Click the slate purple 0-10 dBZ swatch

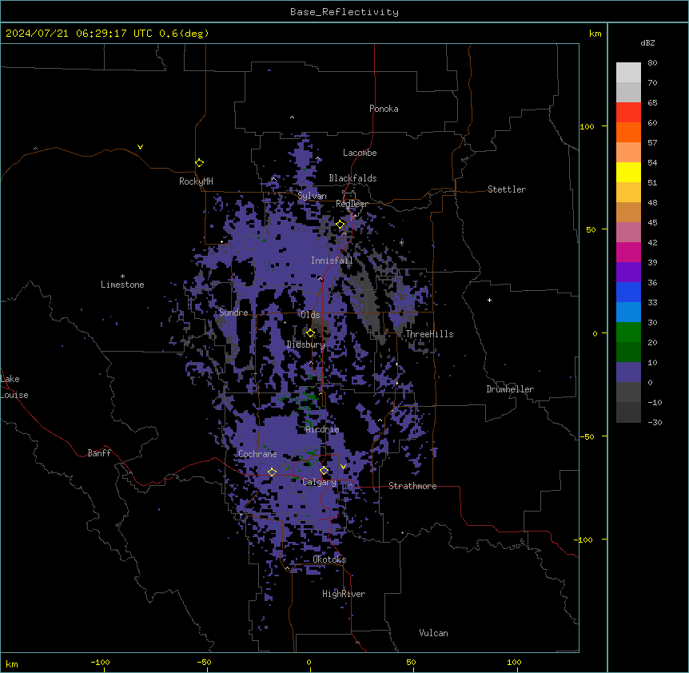pos(628,372)
